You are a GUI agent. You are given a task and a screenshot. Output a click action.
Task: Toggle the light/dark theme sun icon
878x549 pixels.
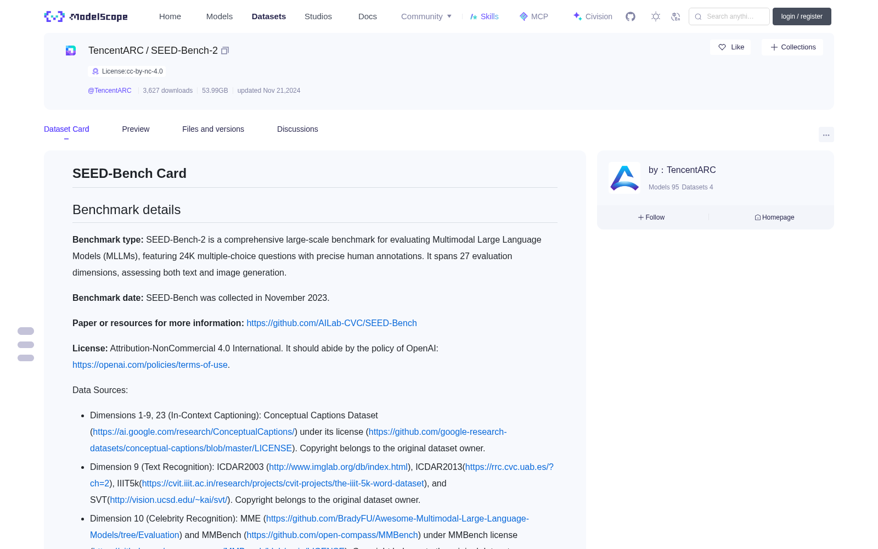[656, 16]
